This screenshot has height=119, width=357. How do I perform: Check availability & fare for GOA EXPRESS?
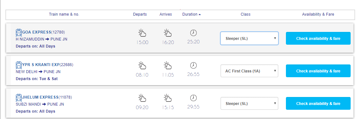tap(318, 38)
